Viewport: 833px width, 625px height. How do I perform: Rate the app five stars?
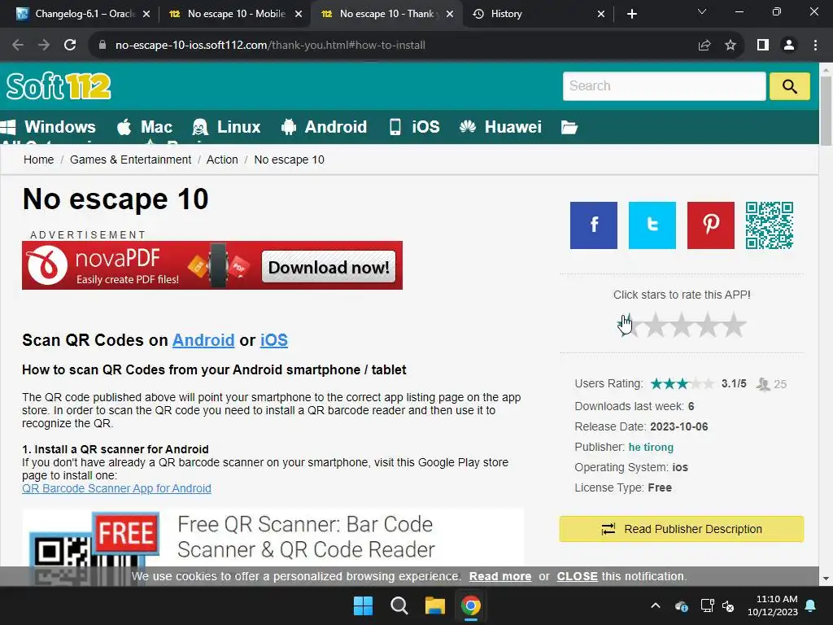point(734,325)
